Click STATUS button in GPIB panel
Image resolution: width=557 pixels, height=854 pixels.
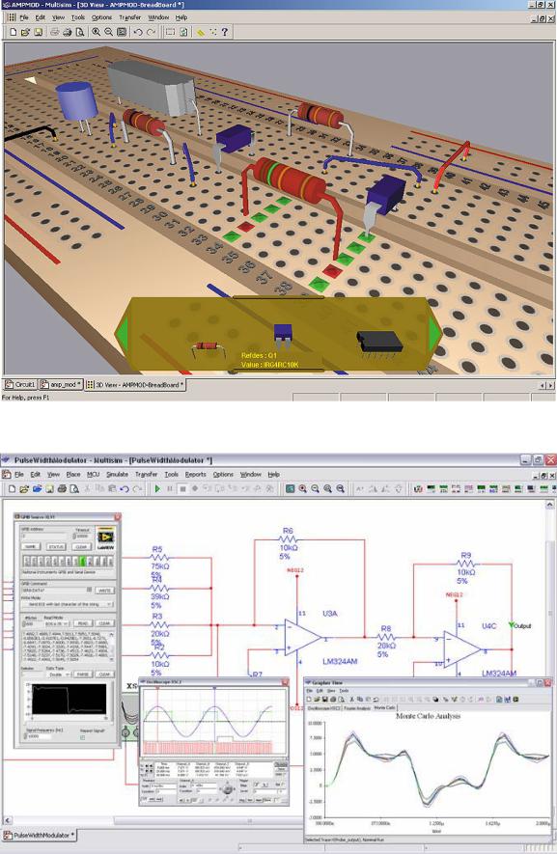pyautogui.click(x=56, y=547)
